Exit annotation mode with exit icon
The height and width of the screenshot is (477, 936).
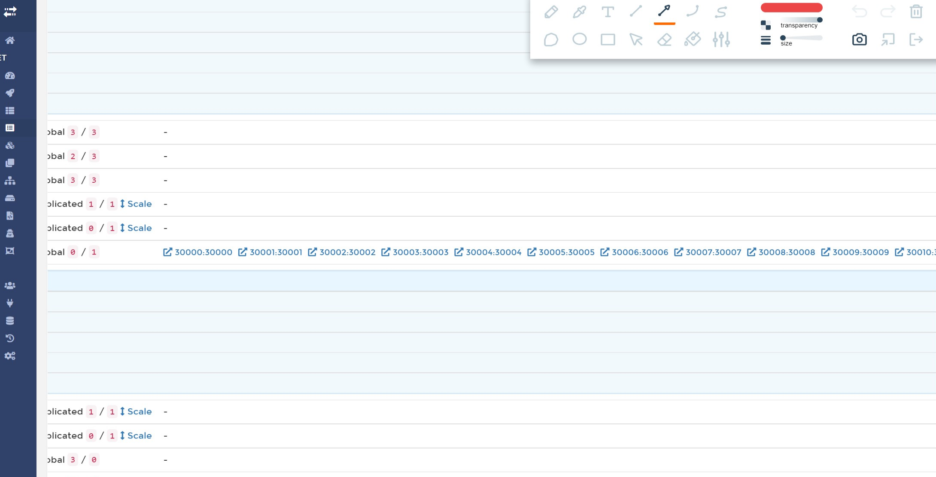click(916, 39)
